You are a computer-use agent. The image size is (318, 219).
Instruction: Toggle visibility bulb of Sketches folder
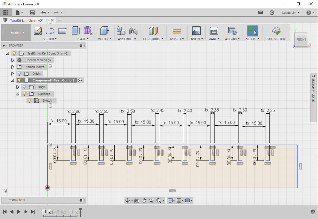point(24,94)
